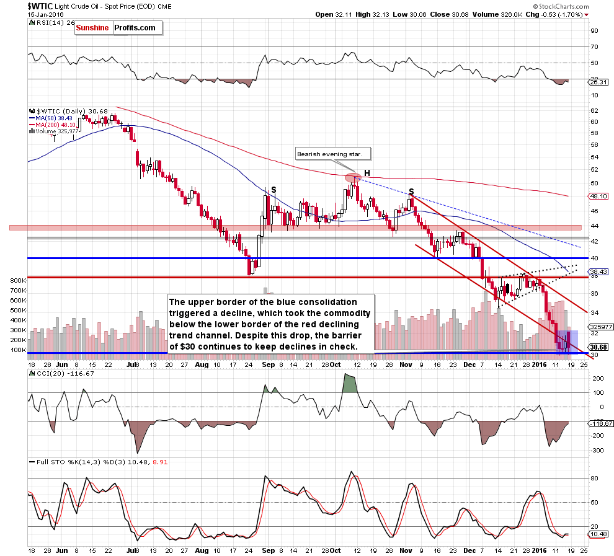Click the blue consolidation annotation text box

click(271, 324)
